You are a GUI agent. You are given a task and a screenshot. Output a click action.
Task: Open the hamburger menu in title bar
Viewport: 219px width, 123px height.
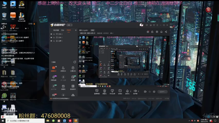(x=157, y=25)
